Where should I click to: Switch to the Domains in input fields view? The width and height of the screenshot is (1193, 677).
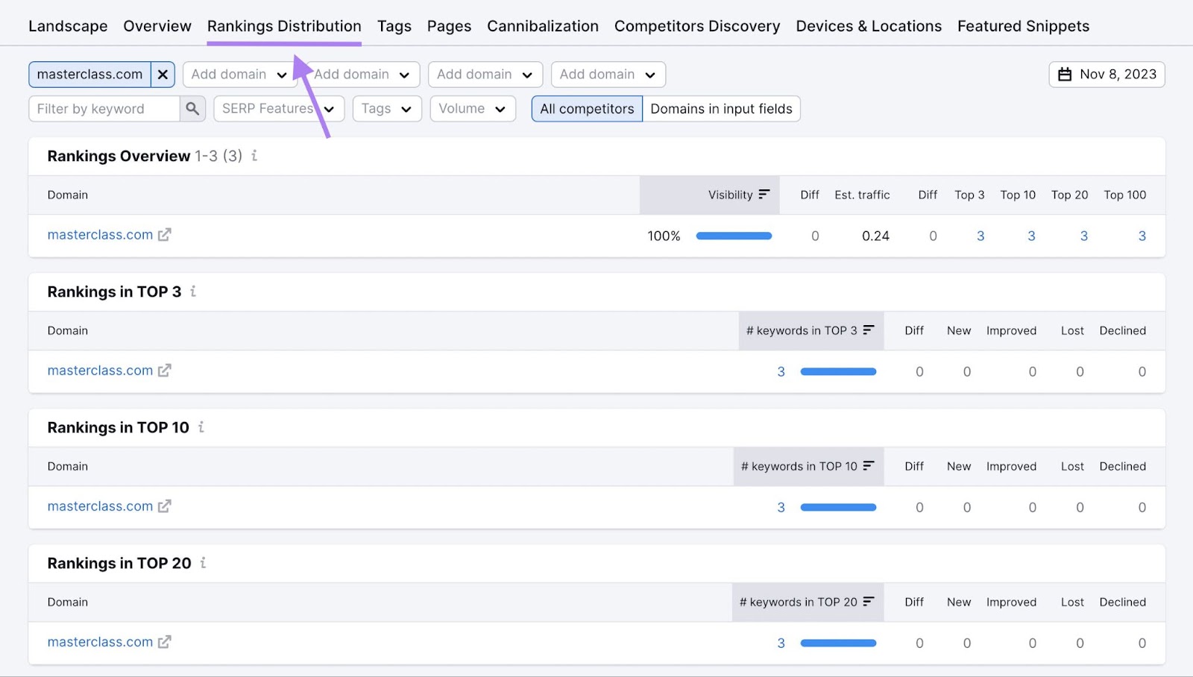pyautogui.click(x=720, y=109)
